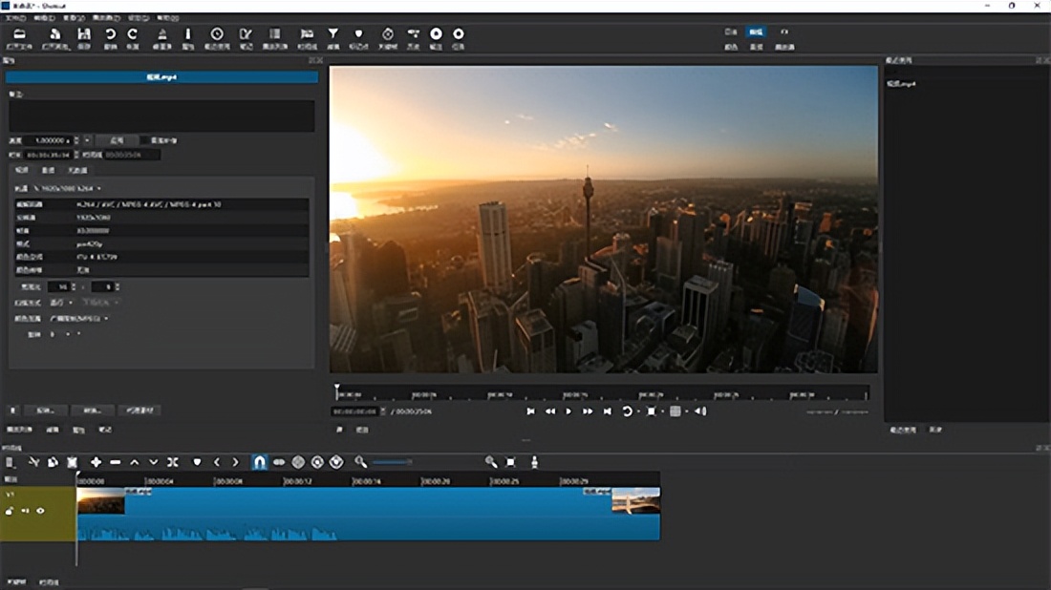The width and height of the screenshot is (1051, 590).
Task: Toggle the player loop button
Action: click(628, 411)
